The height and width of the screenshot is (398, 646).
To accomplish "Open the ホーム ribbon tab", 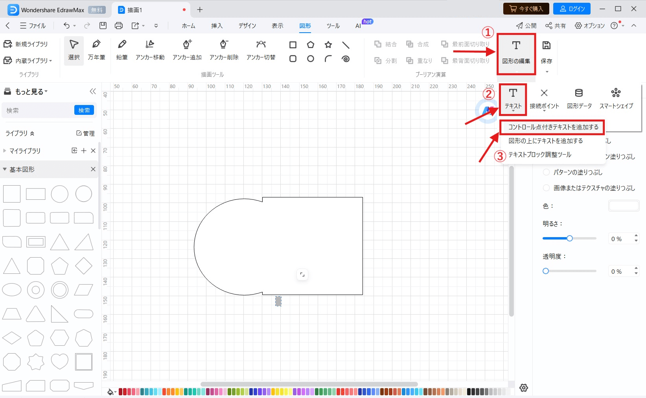I will (x=188, y=26).
